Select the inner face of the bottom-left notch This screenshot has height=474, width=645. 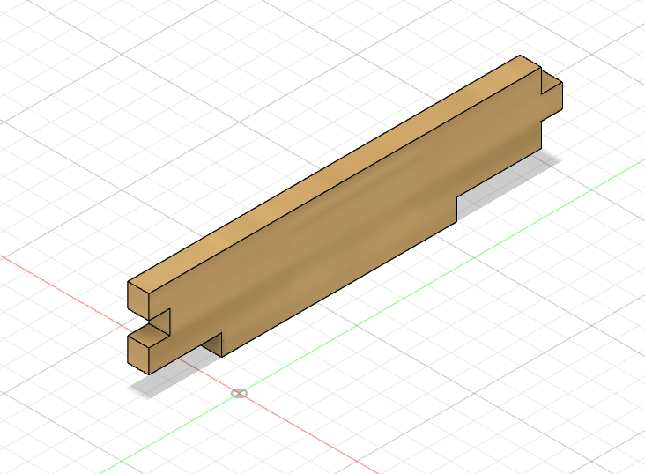[211, 344]
